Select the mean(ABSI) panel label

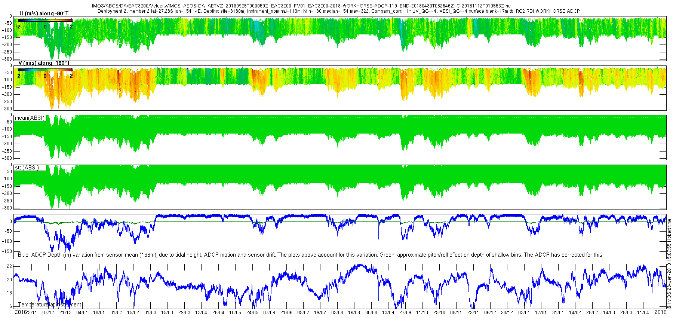pyautogui.click(x=30, y=118)
